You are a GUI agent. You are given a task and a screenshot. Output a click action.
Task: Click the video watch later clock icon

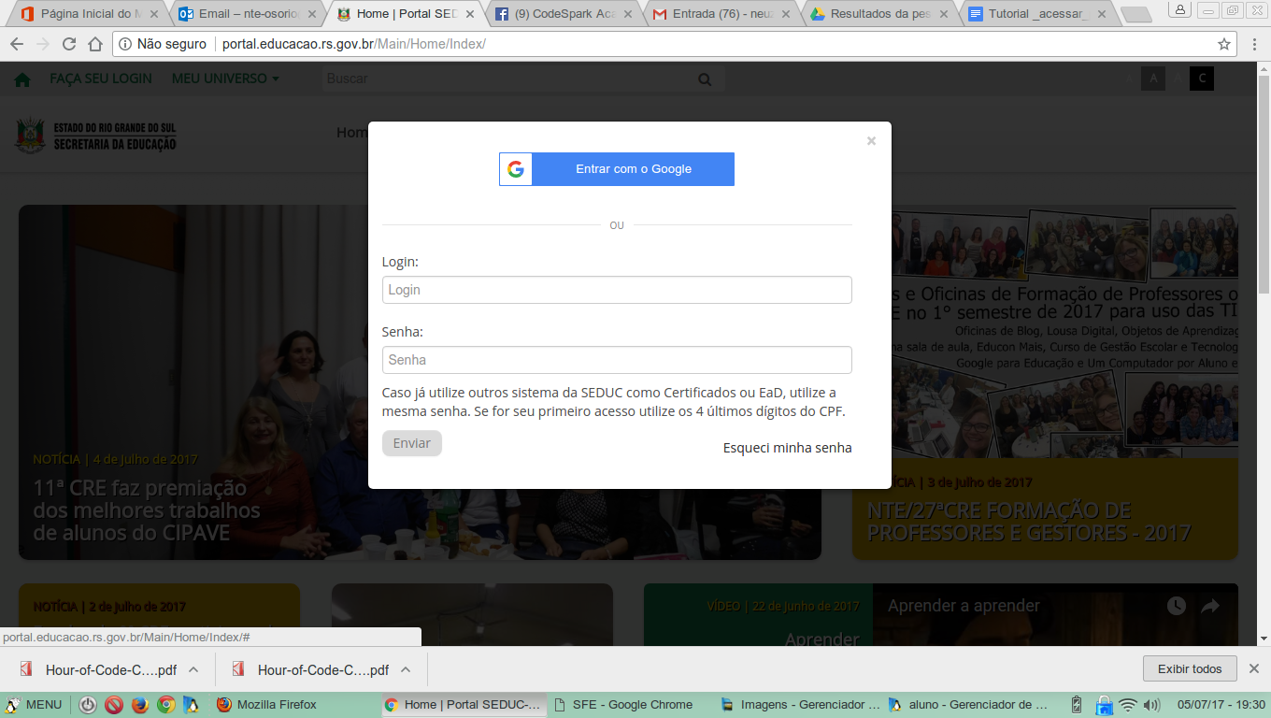1176,606
